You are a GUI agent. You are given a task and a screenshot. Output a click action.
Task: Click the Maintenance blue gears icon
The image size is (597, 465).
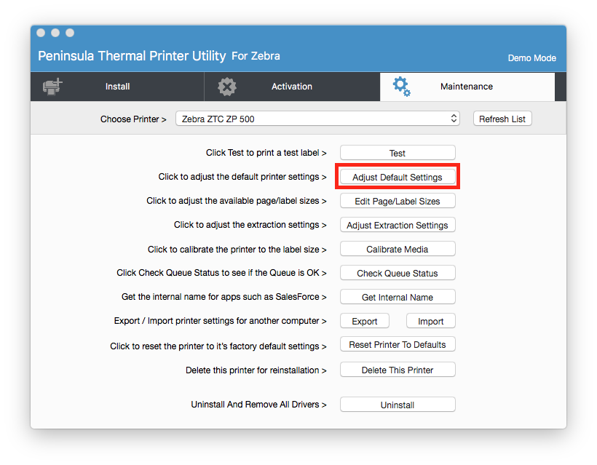coord(402,87)
